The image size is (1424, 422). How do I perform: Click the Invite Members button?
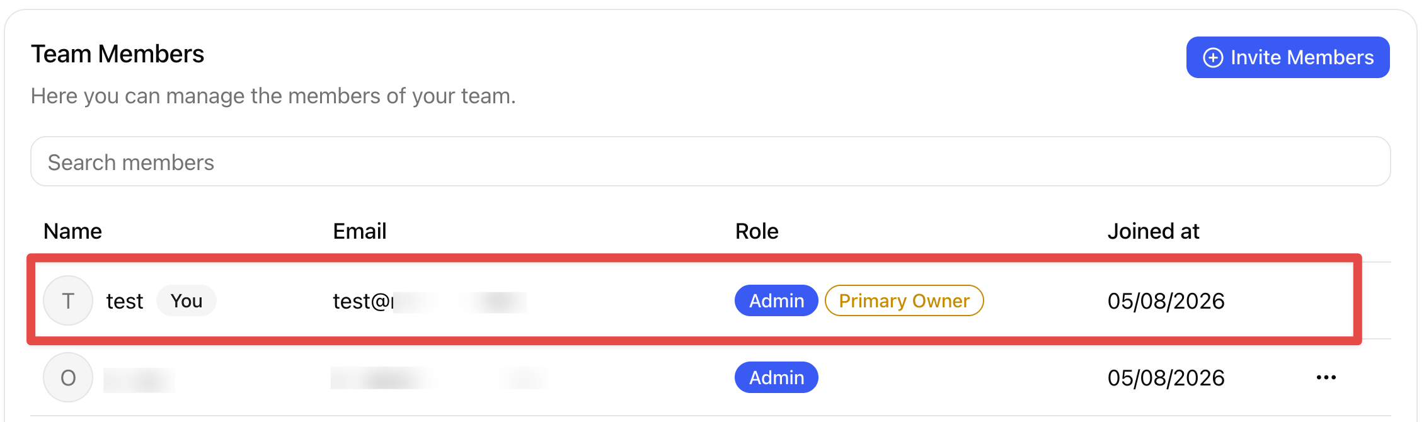(1287, 57)
